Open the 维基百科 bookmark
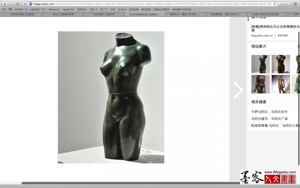This screenshot has width=300, height=188. tap(82, 9)
